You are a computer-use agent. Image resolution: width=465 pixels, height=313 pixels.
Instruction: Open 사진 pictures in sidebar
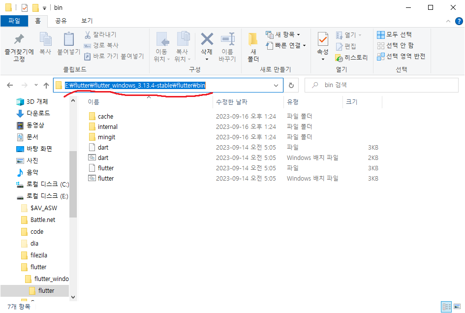[27, 160]
